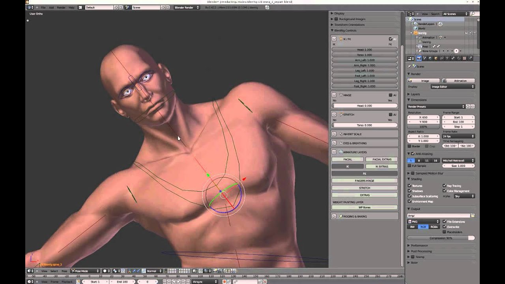Add a render preset with plus icon
The height and width of the screenshot is (284, 505).
[468, 106]
